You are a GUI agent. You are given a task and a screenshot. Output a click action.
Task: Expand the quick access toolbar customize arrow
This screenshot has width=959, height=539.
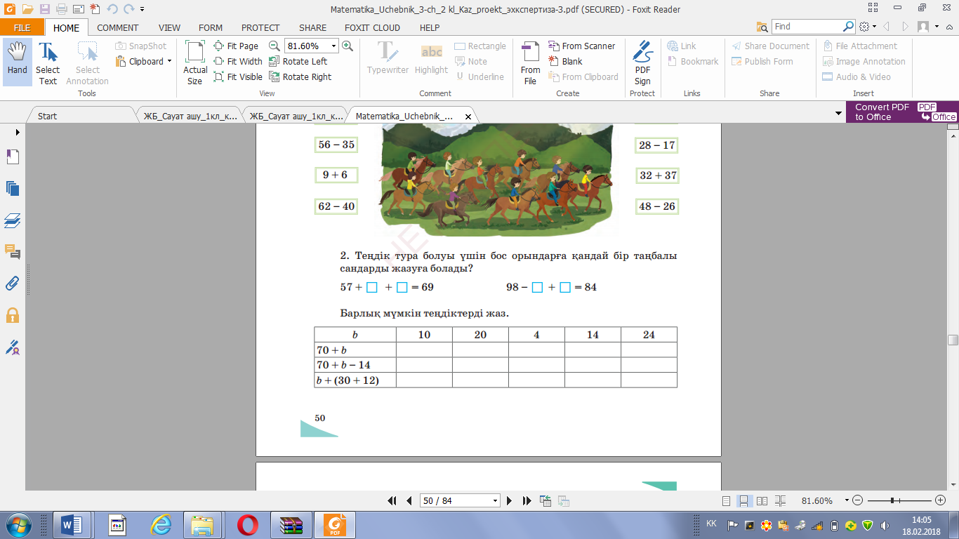tap(143, 9)
